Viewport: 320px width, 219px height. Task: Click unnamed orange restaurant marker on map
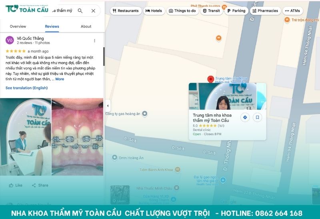(x=218, y=38)
